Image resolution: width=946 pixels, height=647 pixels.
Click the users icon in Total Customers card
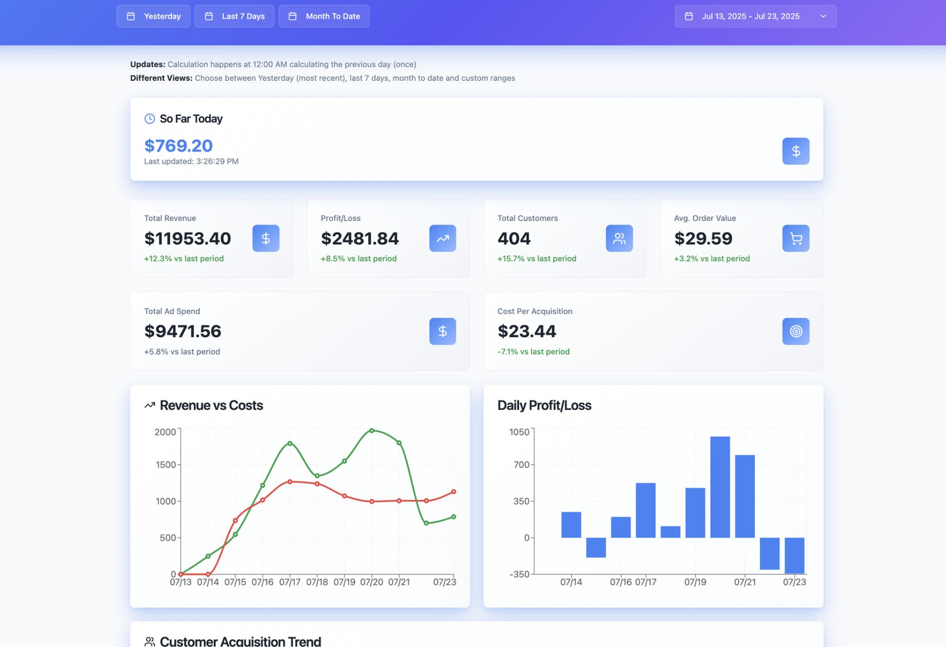pos(619,238)
